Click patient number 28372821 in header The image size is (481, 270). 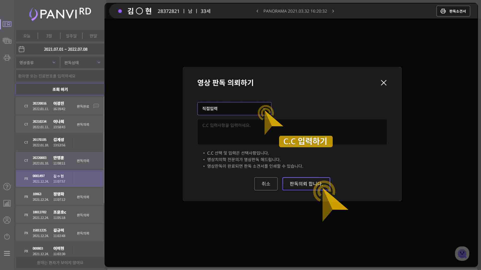(168, 11)
